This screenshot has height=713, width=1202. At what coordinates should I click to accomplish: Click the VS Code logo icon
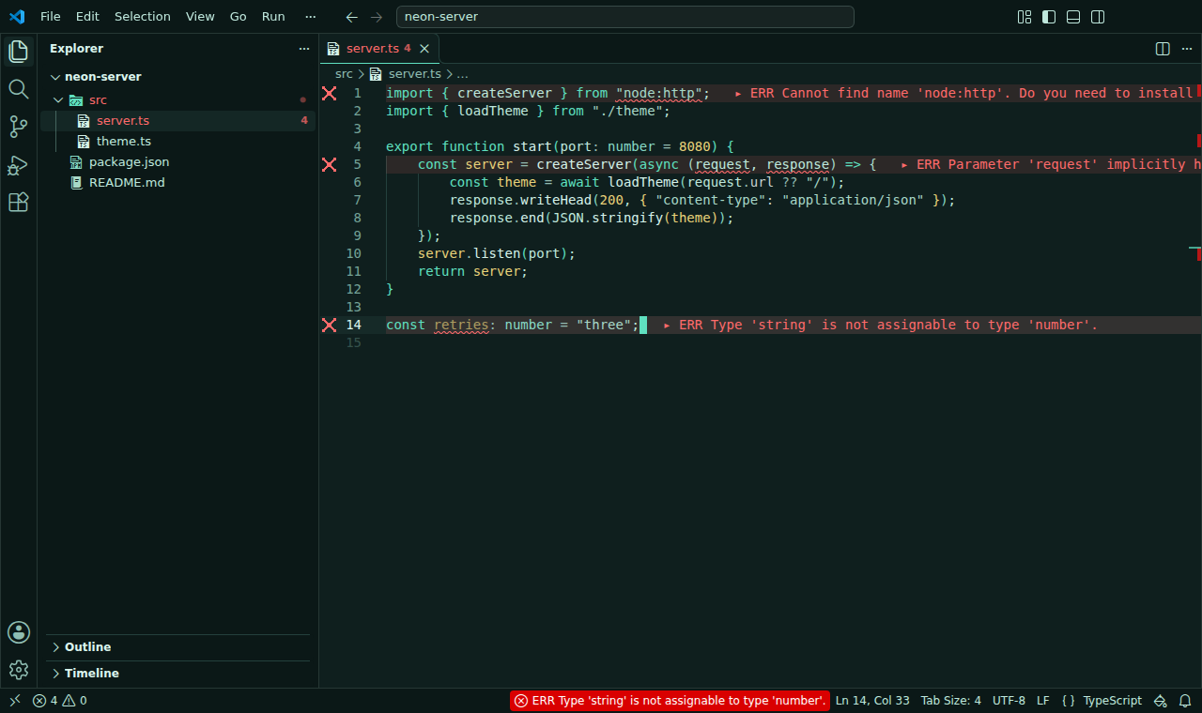[x=17, y=17]
